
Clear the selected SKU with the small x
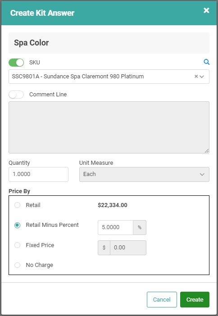(196, 77)
